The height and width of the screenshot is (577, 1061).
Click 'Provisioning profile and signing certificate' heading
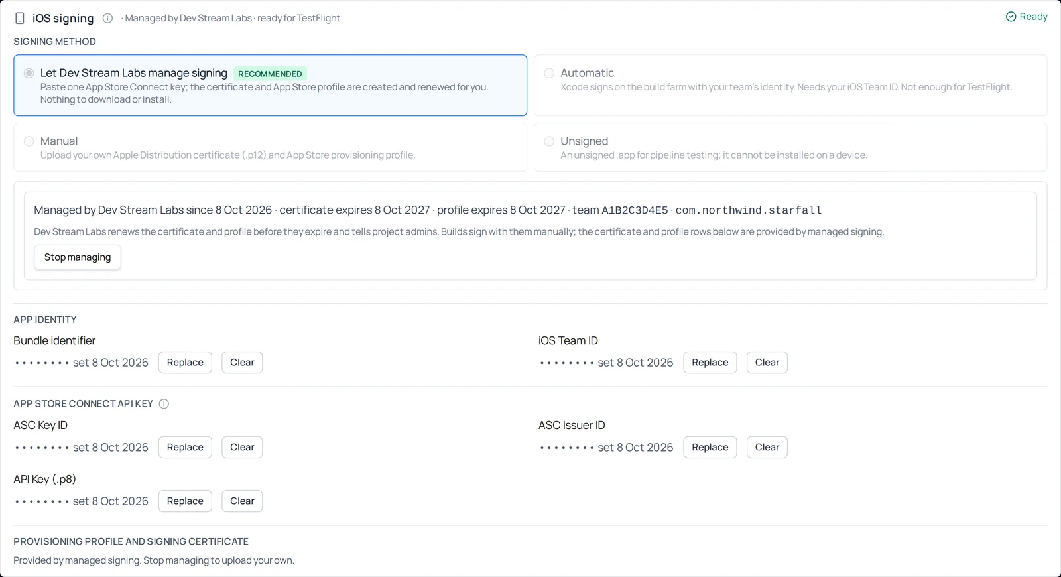tap(131, 542)
